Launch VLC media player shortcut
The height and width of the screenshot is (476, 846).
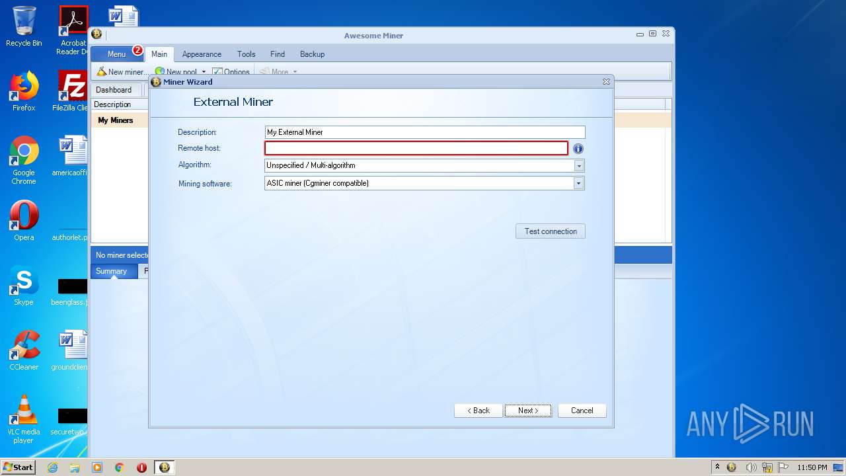point(24,419)
